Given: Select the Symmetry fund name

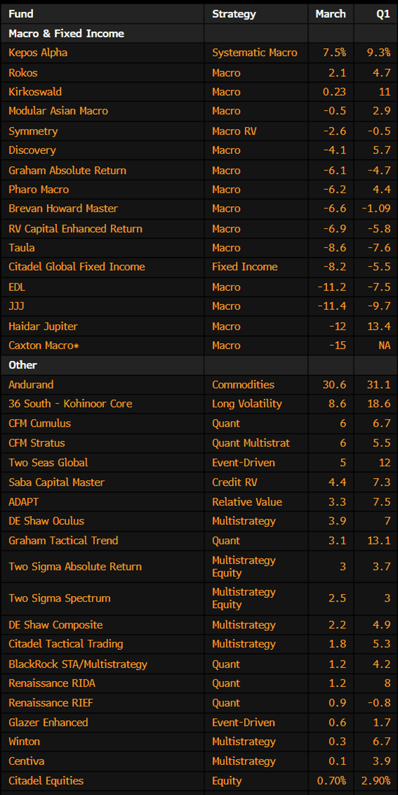Looking at the screenshot, I should pyautogui.click(x=33, y=131).
